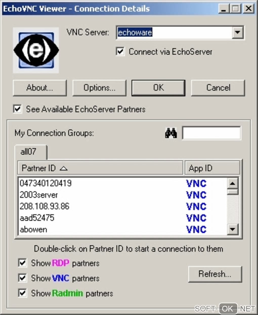Open the VNC Server dropdown arrow
This screenshot has width=258, height=315.
(x=238, y=32)
